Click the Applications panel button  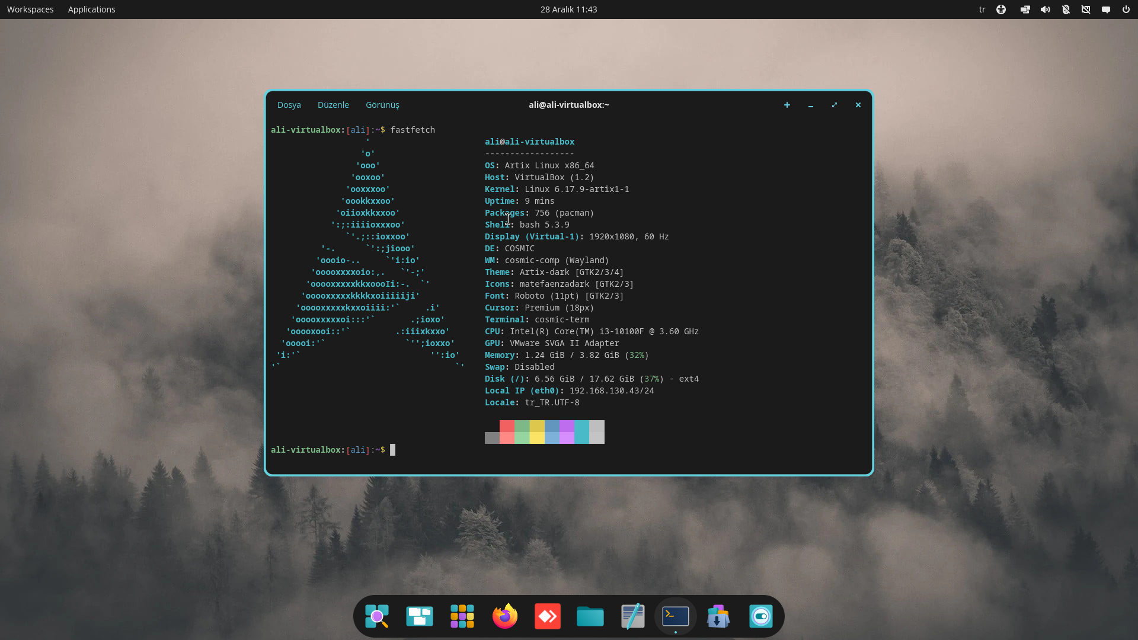92,9
